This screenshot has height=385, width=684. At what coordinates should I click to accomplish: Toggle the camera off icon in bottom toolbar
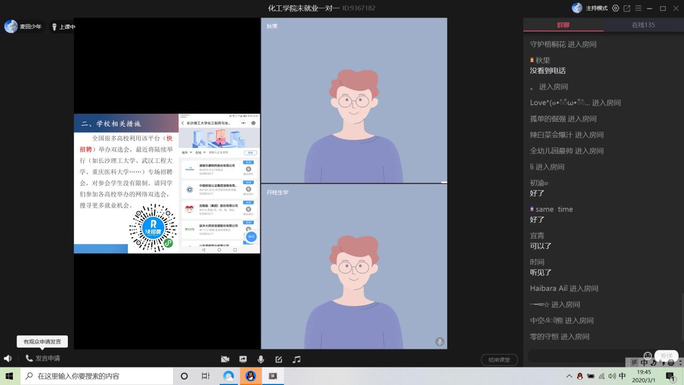225,359
